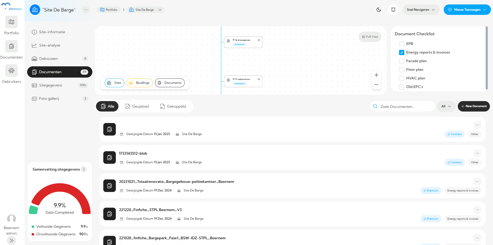Screen dimensions: 493x245
Task: Expand the Nieuw Toevoegen dropdown
Action: (x=467, y=10)
